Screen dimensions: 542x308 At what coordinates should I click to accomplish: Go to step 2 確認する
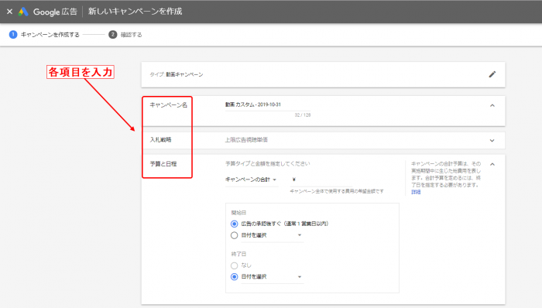click(125, 35)
